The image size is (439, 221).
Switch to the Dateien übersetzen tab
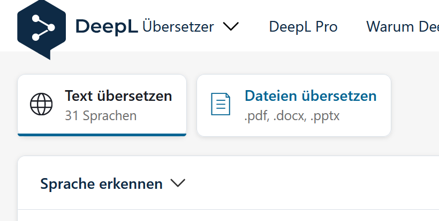click(294, 105)
